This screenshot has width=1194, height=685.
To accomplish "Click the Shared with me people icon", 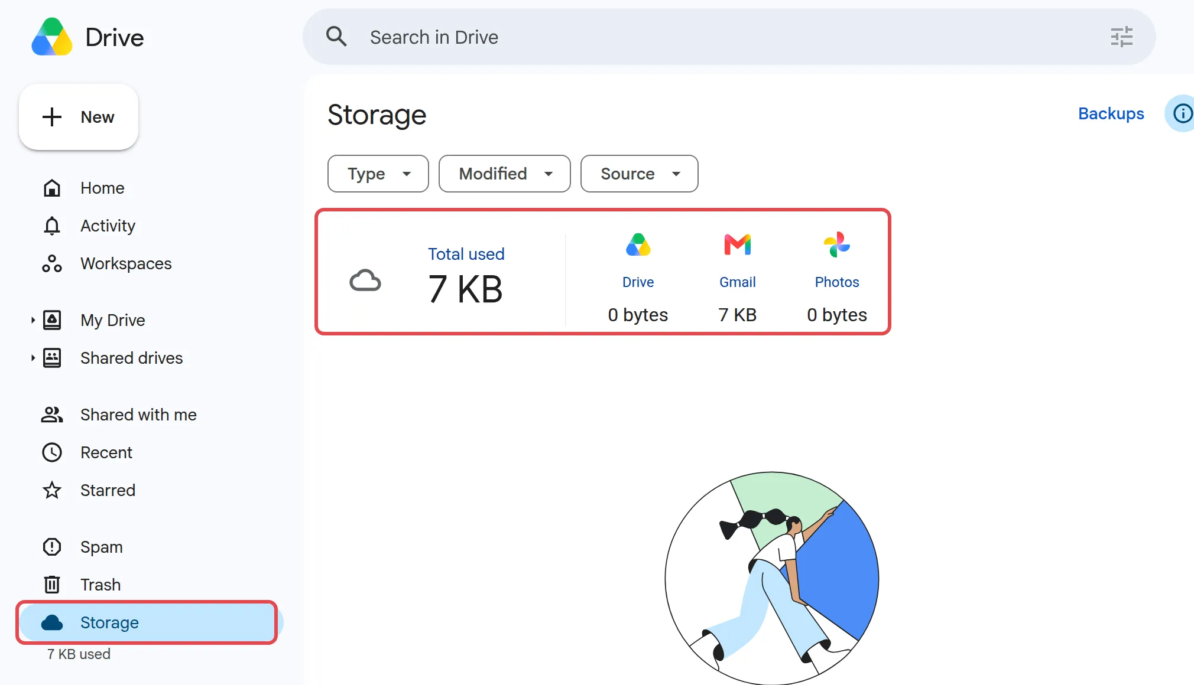I will (x=52, y=415).
